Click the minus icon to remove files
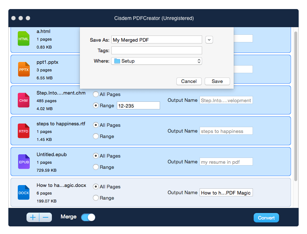Viewport: 307px width, 234px height. tap(45, 217)
